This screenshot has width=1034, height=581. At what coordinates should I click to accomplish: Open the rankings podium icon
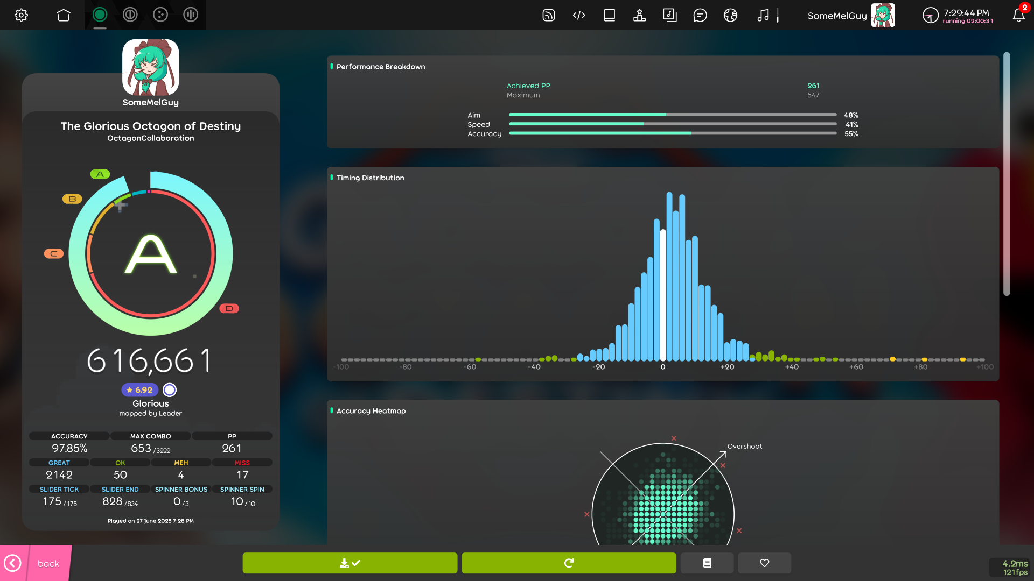click(x=639, y=15)
